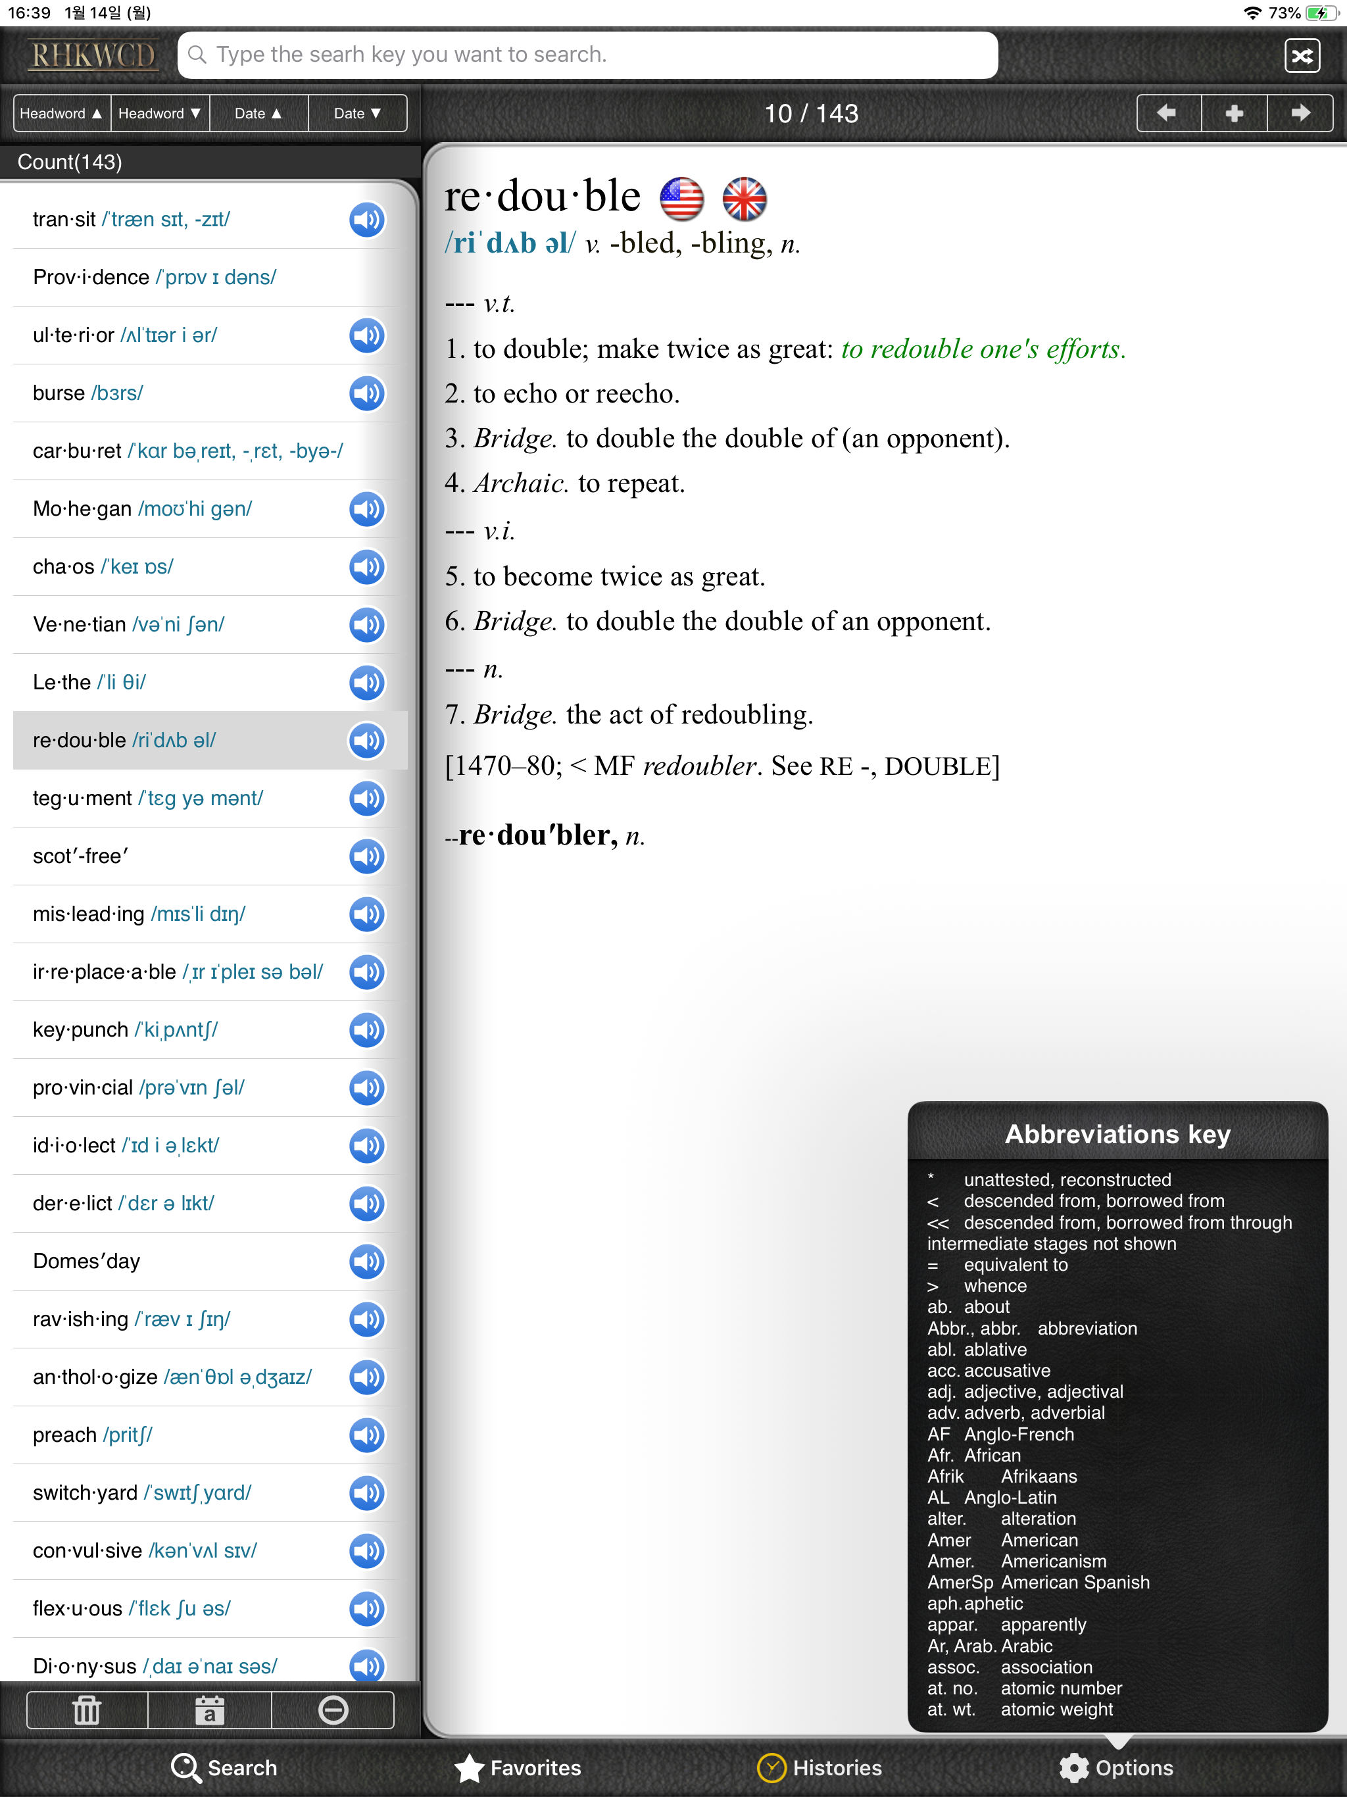Focus the search key input field

pyautogui.click(x=587, y=55)
